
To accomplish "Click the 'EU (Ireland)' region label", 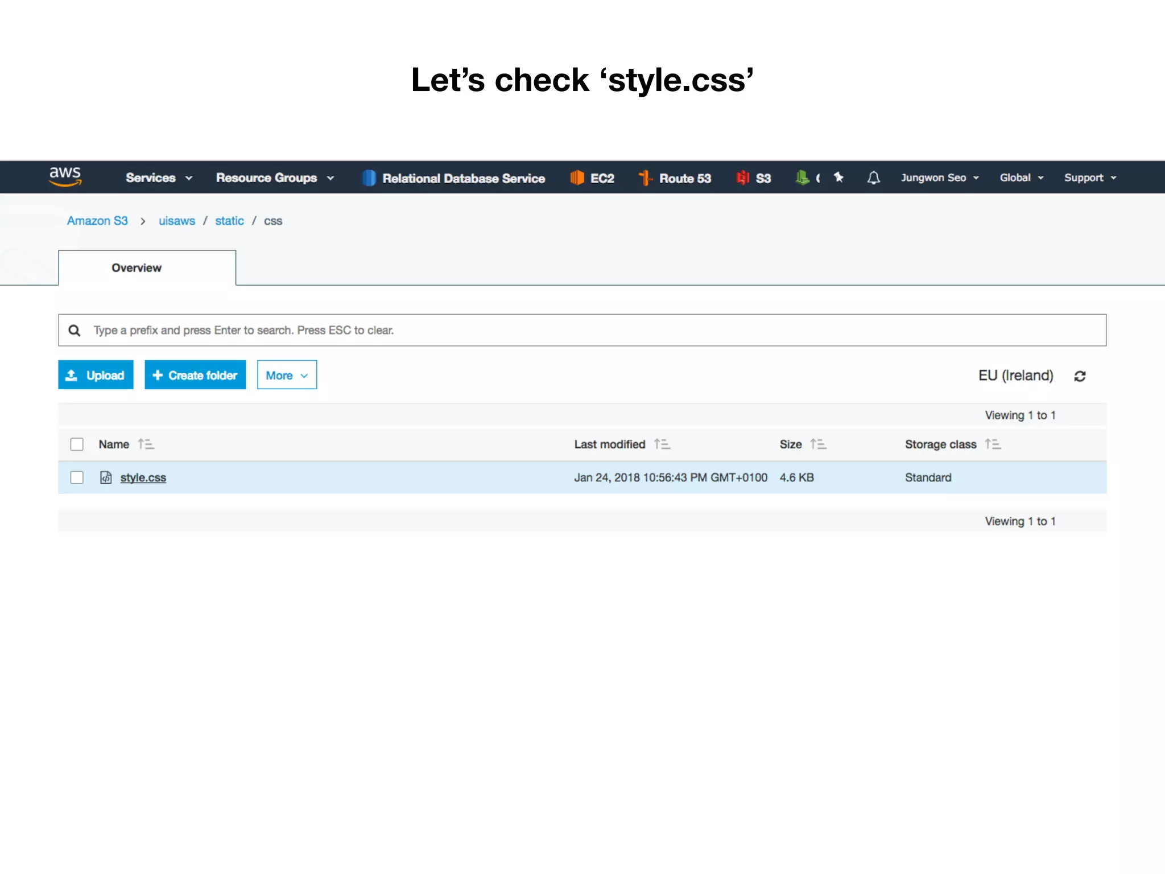I will point(1015,376).
